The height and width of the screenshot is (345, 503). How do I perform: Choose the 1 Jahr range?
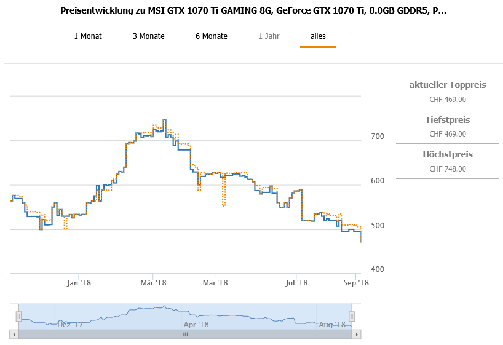[269, 36]
